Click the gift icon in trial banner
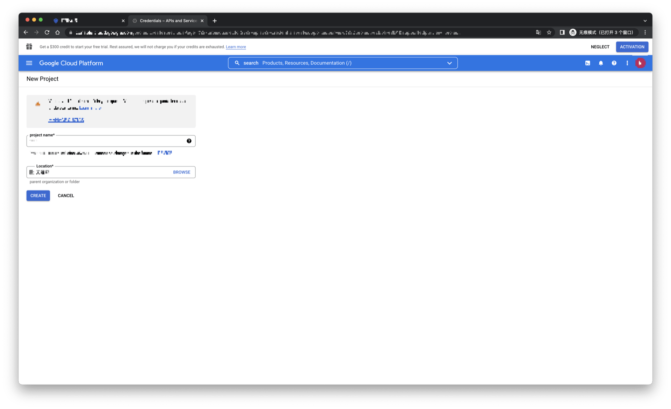671x409 pixels. pyautogui.click(x=29, y=47)
